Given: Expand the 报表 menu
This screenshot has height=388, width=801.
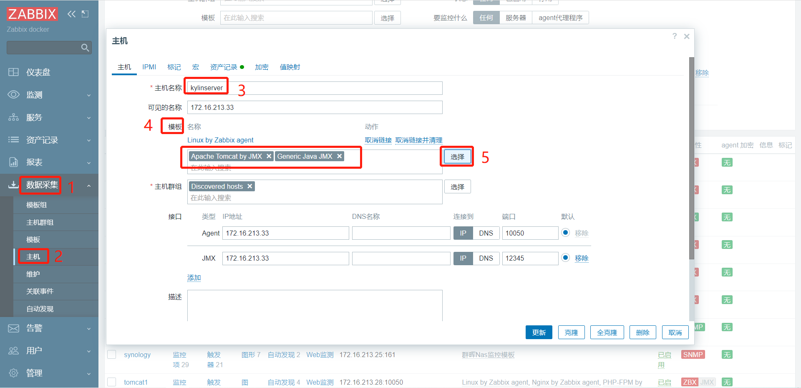Looking at the screenshot, I should (x=89, y=162).
